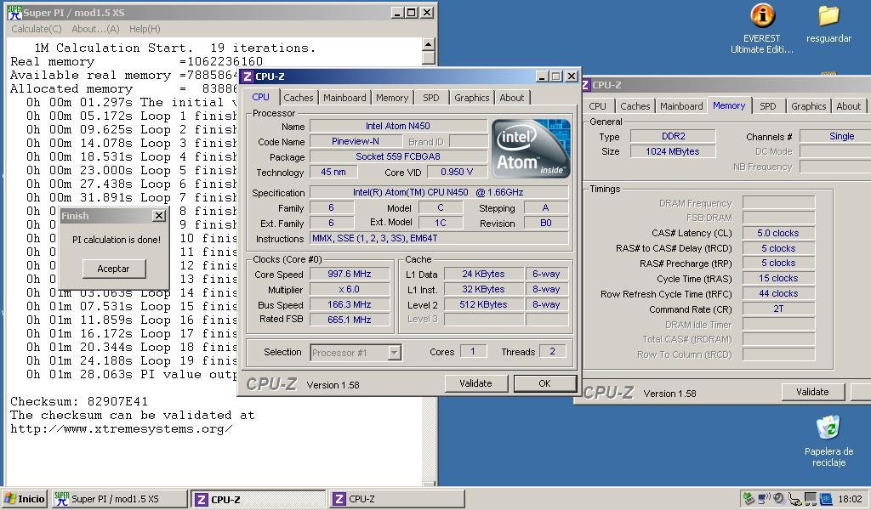The width and height of the screenshot is (871, 510).
Task: Select Mainboard tab in back CPU-Z window
Action: [681, 106]
